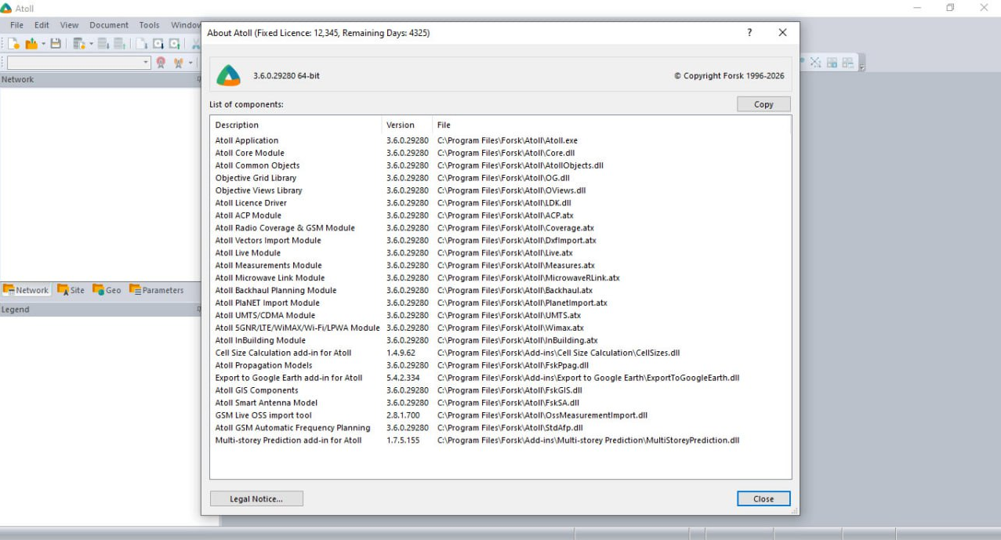Click version 2.8.1.700 of GSM Live OSS import
Image resolution: width=1001 pixels, height=540 pixels.
point(403,415)
